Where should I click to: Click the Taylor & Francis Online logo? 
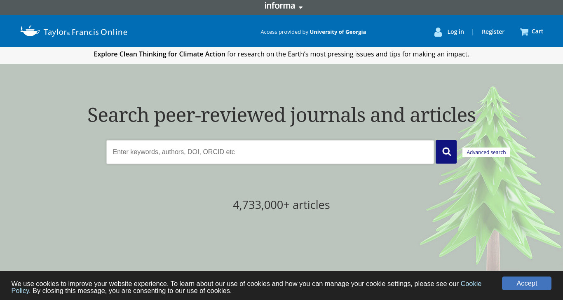[x=74, y=31]
